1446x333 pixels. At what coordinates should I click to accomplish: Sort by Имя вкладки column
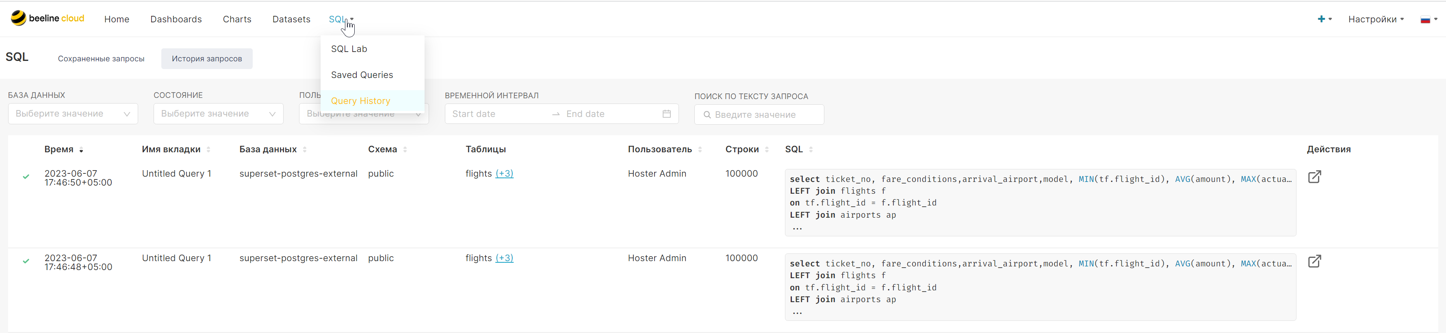click(x=208, y=150)
